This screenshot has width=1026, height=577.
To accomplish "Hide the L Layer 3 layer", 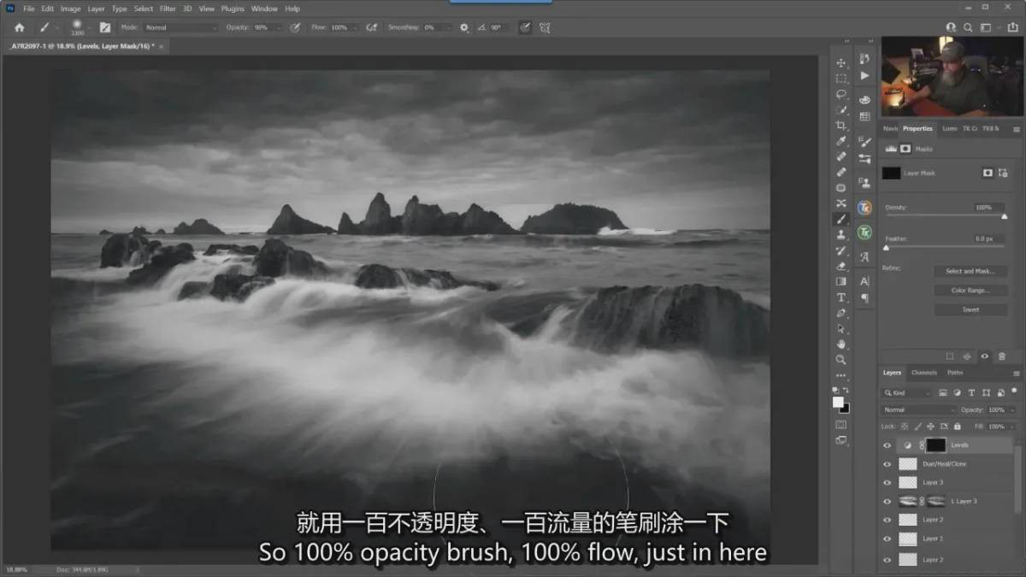I will click(887, 501).
